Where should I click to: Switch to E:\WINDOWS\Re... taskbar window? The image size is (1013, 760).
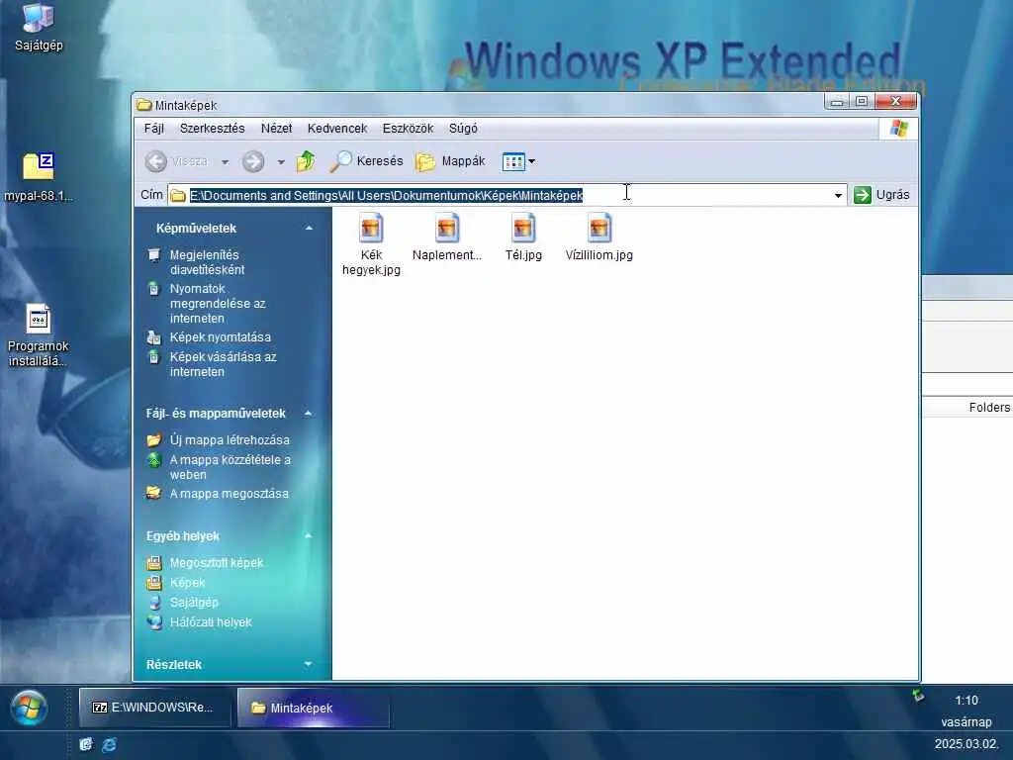coord(154,708)
